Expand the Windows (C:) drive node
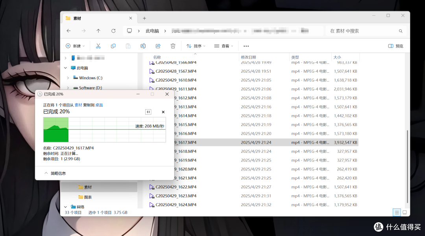The height and width of the screenshot is (236, 425). (68, 78)
